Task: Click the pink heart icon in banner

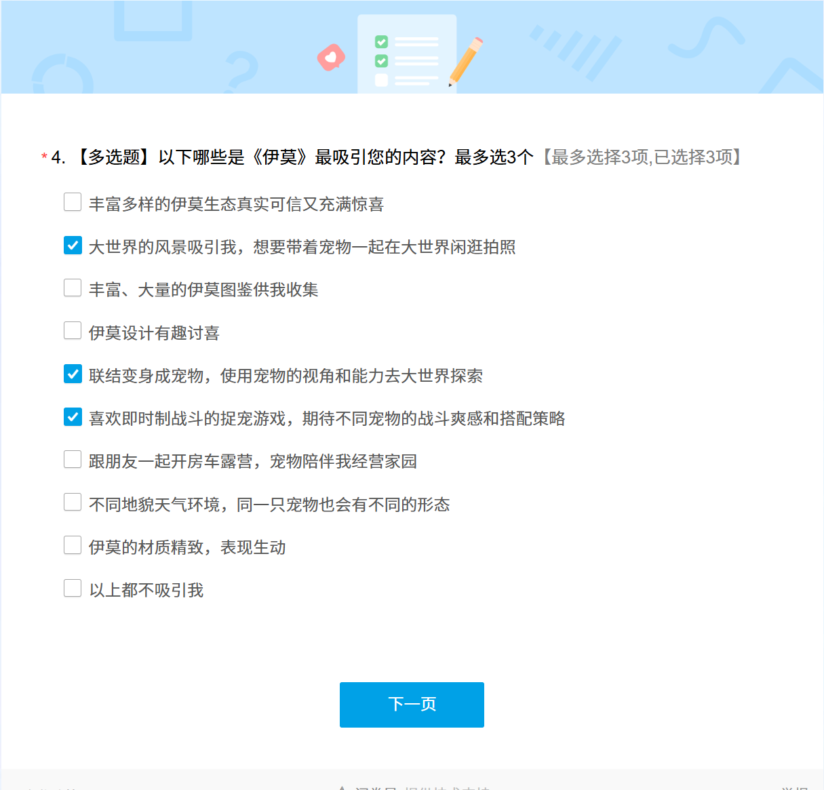Action: pos(331,58)
